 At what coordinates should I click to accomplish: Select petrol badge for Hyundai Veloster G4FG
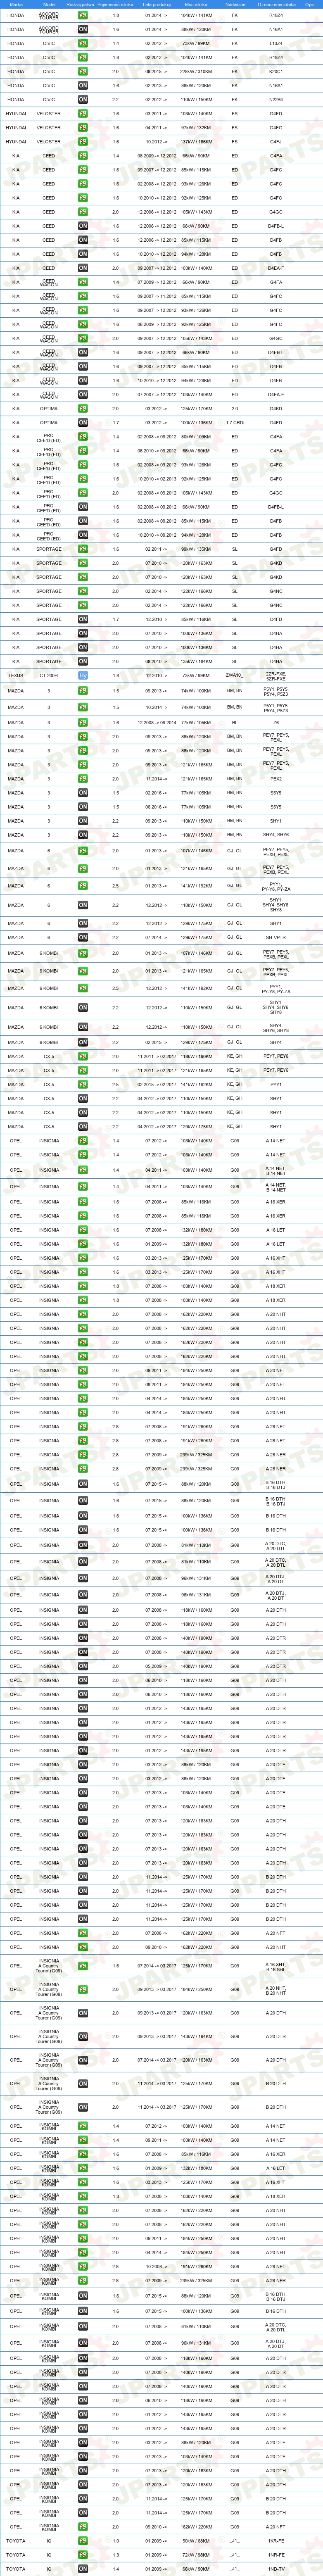pos(83,128)
